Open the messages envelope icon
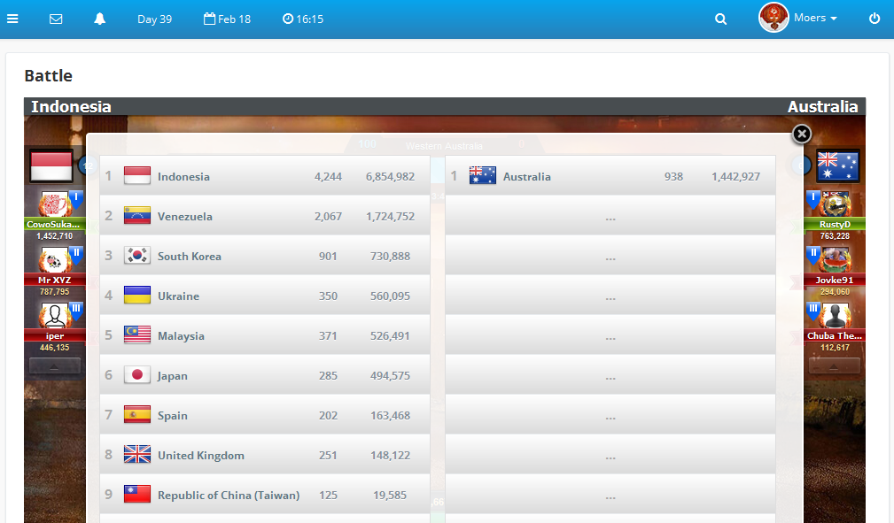The image size is (894, 523). coord(56,19)
